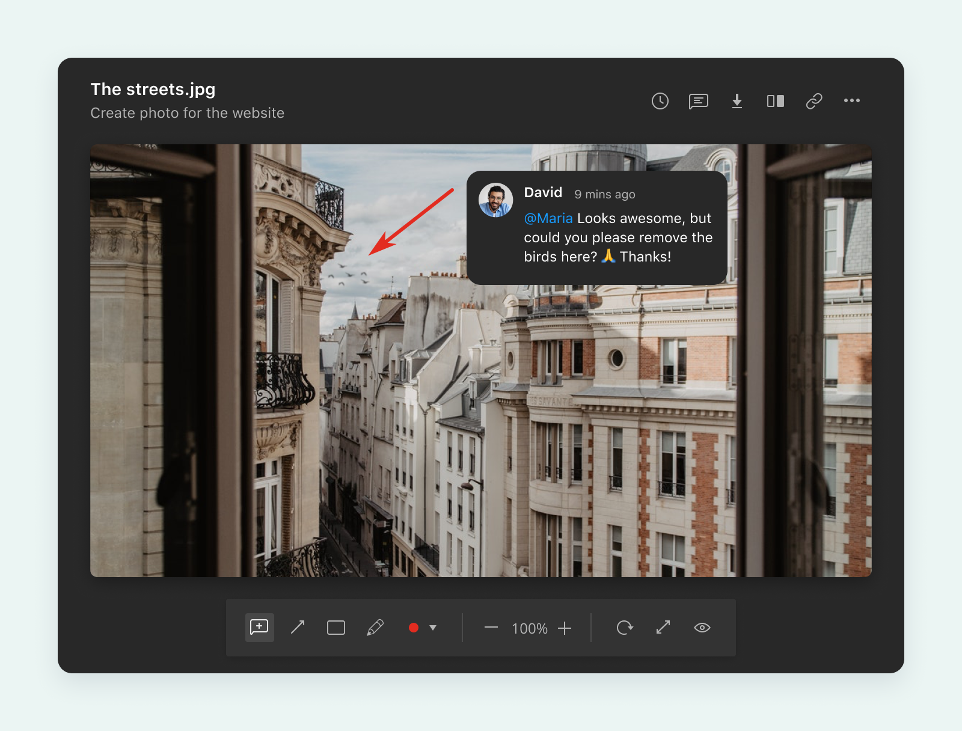Select the arrow annotation tool
The image size is (962, 731).
pos(298,628)
